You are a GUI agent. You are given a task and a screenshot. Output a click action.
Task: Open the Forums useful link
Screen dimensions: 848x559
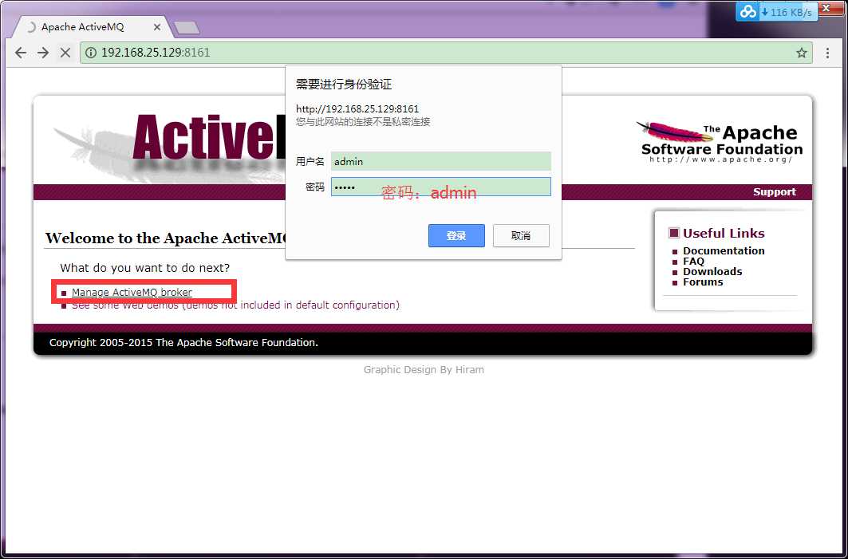[x=703, y=281]
